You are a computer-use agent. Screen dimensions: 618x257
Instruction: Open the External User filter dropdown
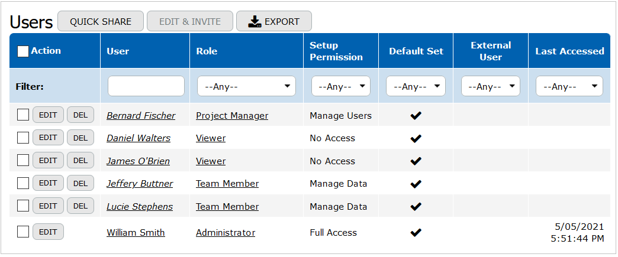pyautogui.click(x=491, y=86)
